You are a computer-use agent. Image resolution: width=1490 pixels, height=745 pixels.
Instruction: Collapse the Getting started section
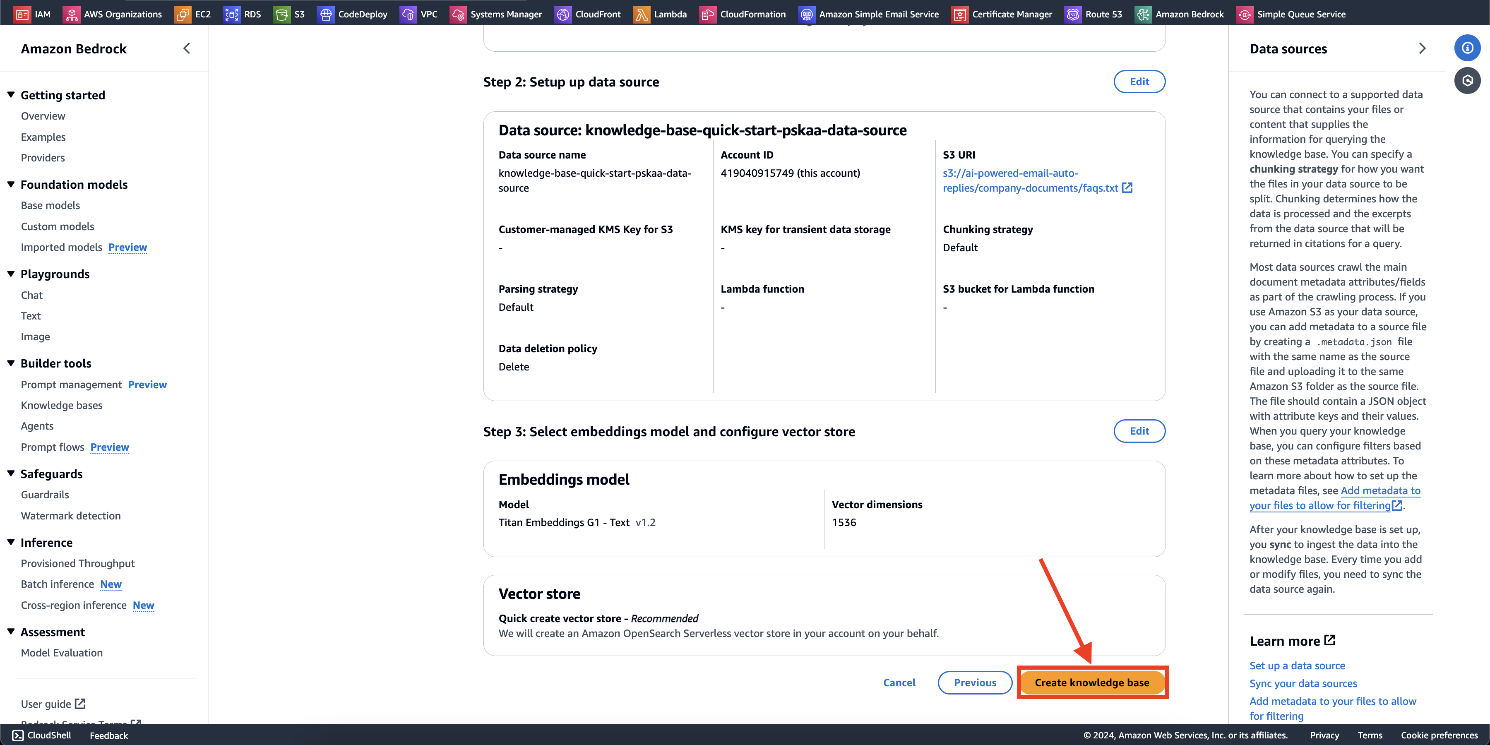[11, 94]
